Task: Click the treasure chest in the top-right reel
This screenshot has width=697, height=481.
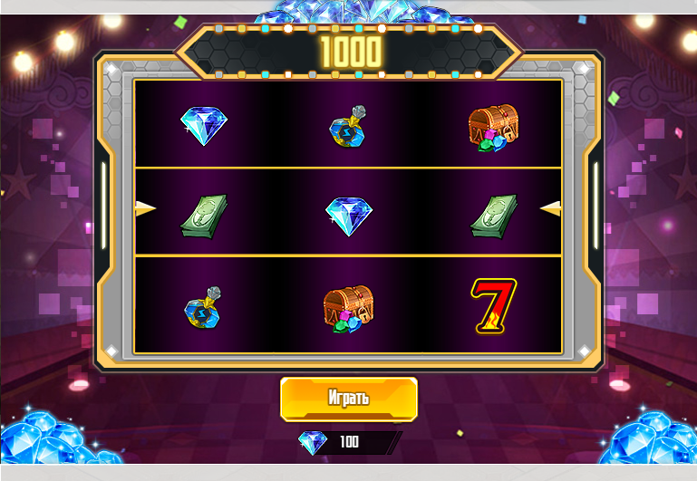Action: (x=493, y=128)
